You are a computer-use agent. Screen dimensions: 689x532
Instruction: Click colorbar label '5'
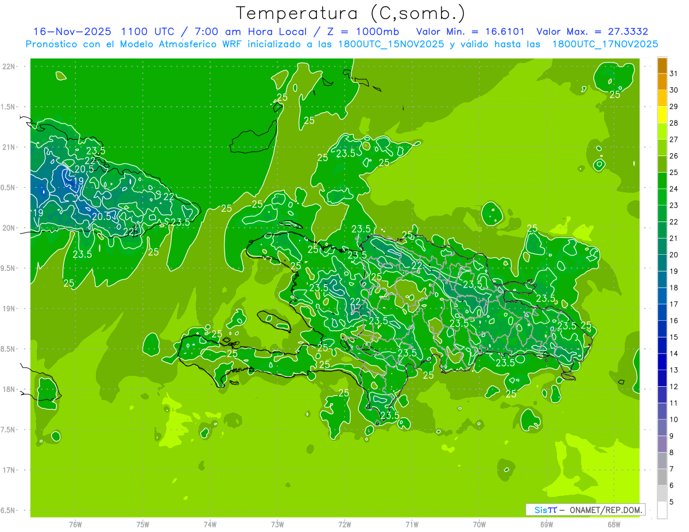[672, 502]
